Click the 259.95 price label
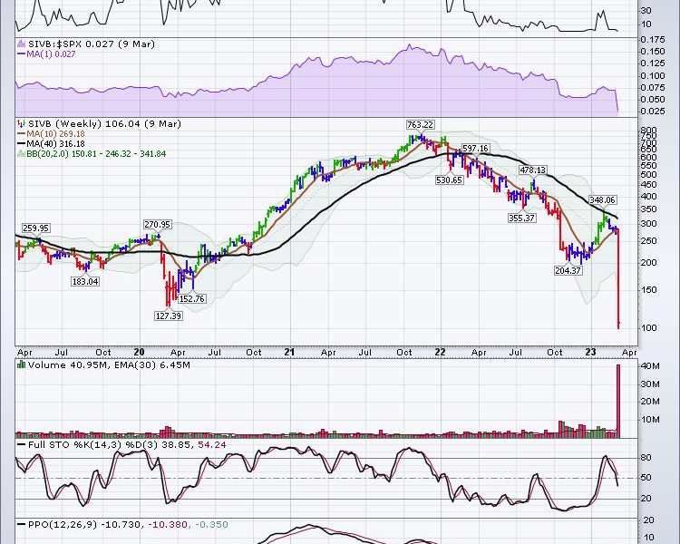 [35, 228]
